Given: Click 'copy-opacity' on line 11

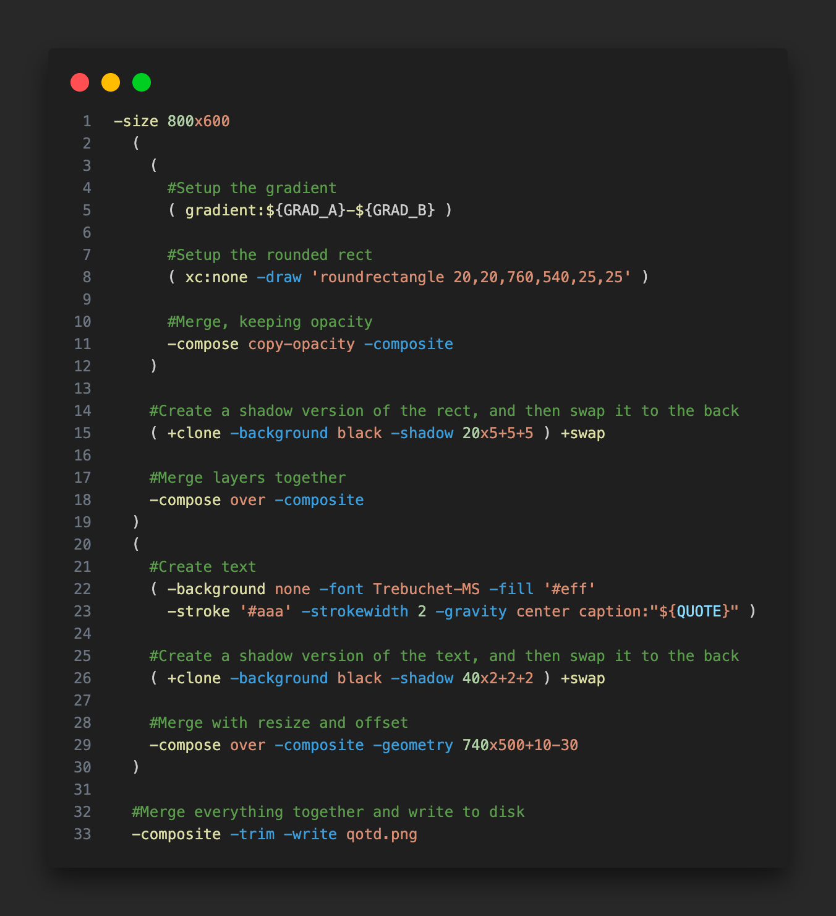Looking at the screenshot, I should click(x=301, y=344).
